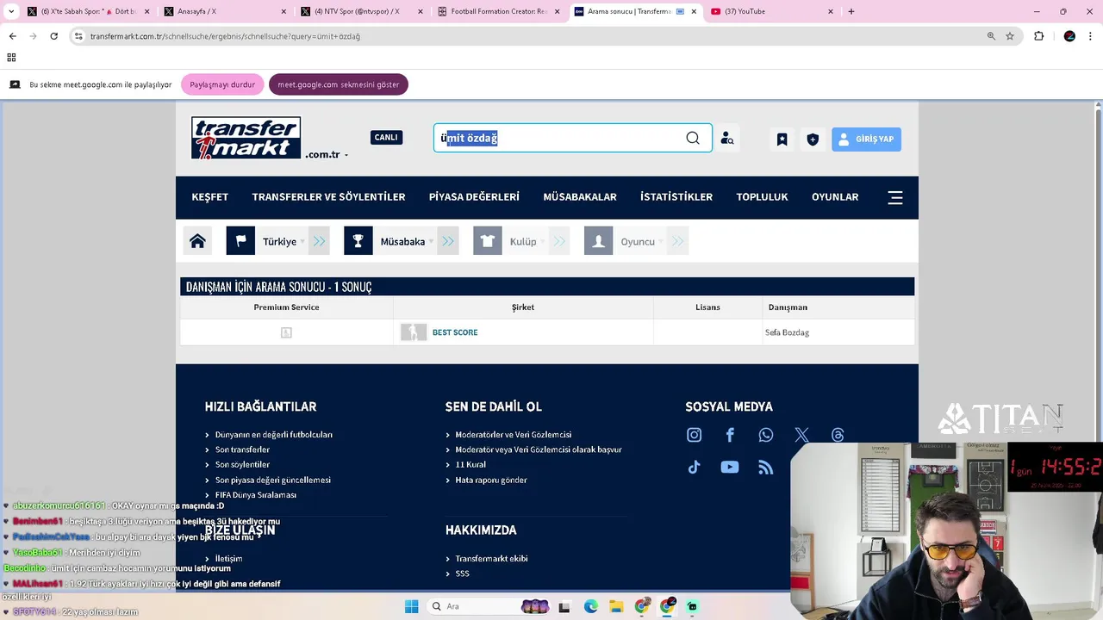
Task: Expand the Kulüp club dropdown
Action: point(543,242)
